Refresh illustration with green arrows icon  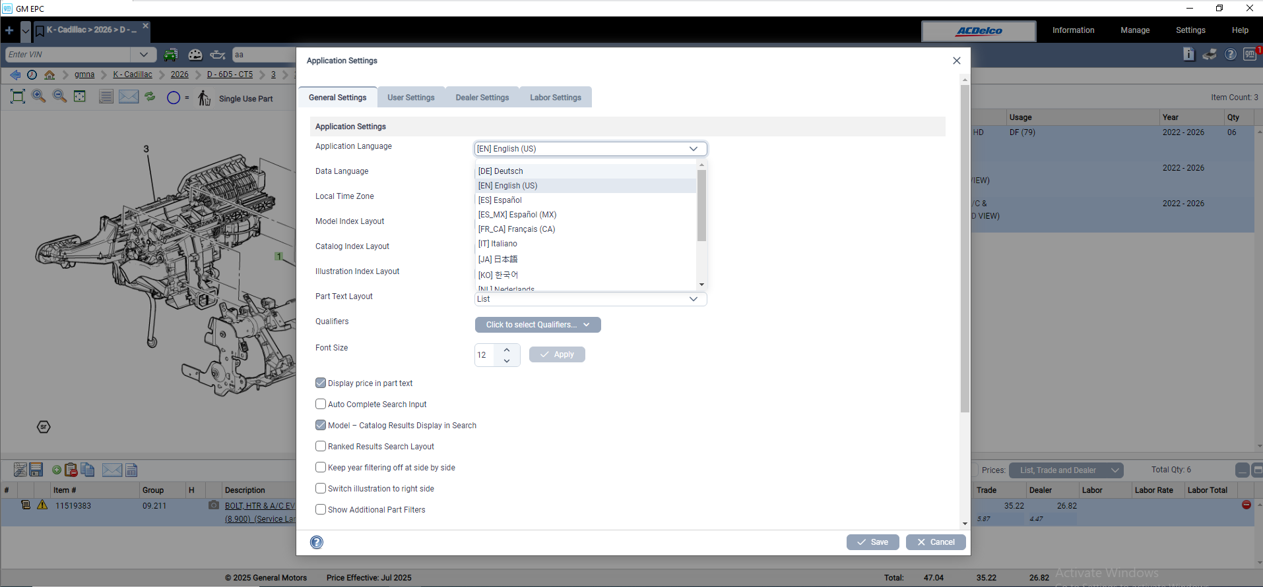pyautogui.click(x=150, y=96)
